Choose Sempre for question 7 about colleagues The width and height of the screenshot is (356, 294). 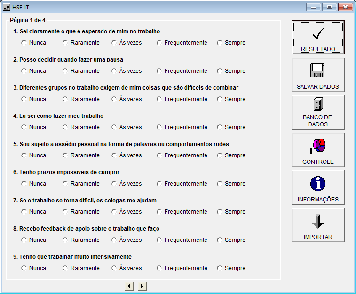coord(220,212)
